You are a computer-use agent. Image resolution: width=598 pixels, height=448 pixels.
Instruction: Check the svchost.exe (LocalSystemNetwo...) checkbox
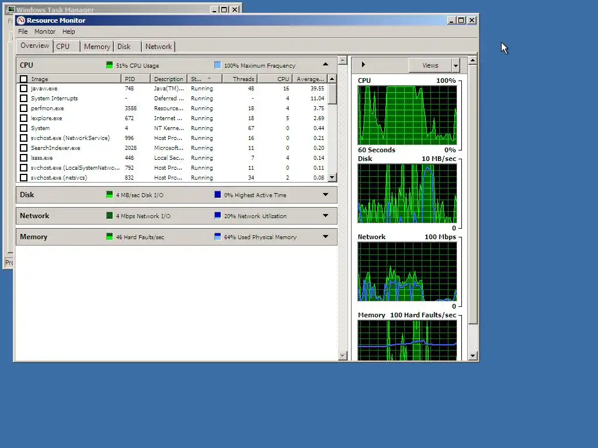(x=23, y=167)
